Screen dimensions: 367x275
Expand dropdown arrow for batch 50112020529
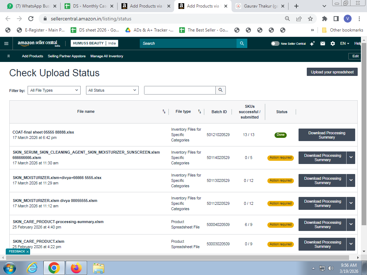pos(351,203)
